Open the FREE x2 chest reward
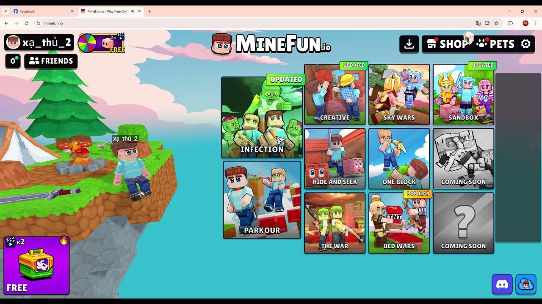The height and width of the screenshot is (304, 542). 36,265
